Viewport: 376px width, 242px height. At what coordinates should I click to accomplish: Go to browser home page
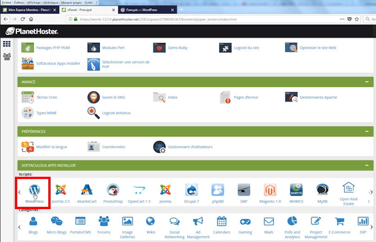click(x=31, y=19)
